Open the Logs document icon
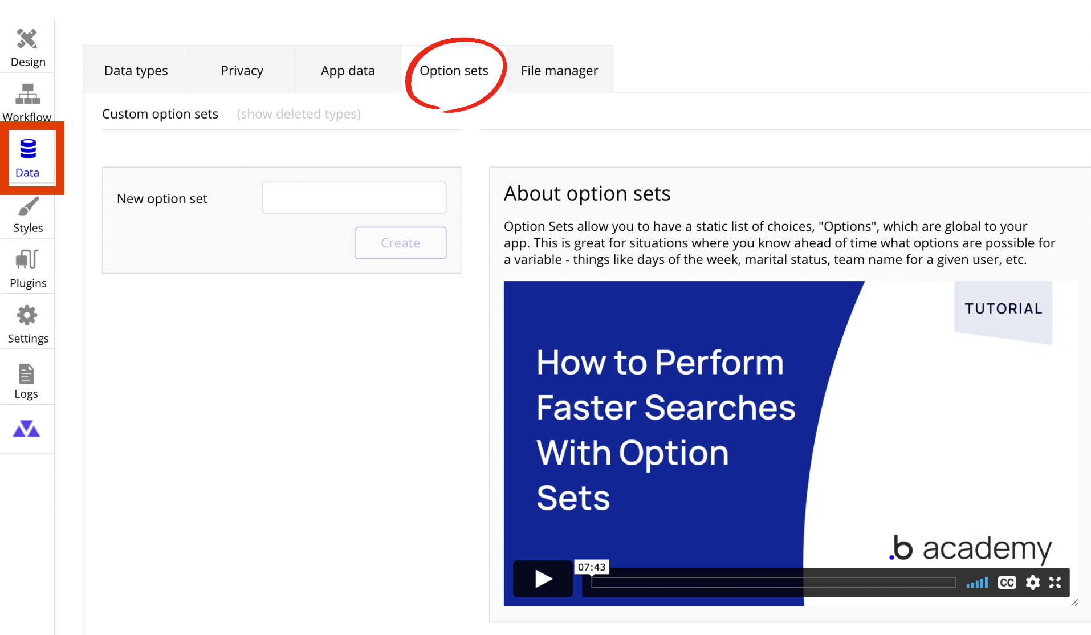Viewport: 1091px width, 635px height. coord(26,381)
